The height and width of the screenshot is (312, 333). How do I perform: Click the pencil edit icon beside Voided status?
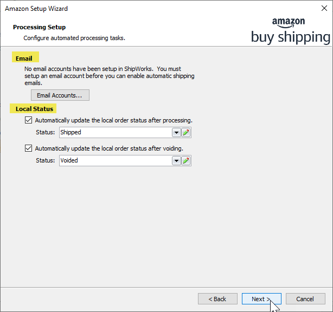pos(186,160)
